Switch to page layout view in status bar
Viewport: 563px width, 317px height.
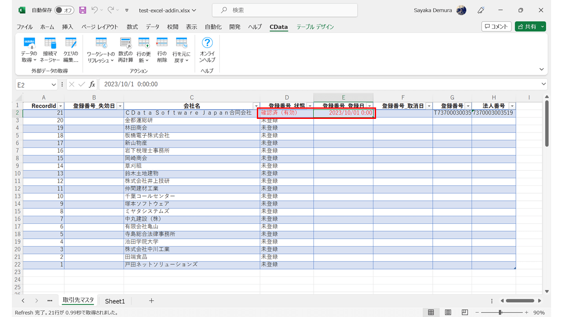(x=448, y=312)
